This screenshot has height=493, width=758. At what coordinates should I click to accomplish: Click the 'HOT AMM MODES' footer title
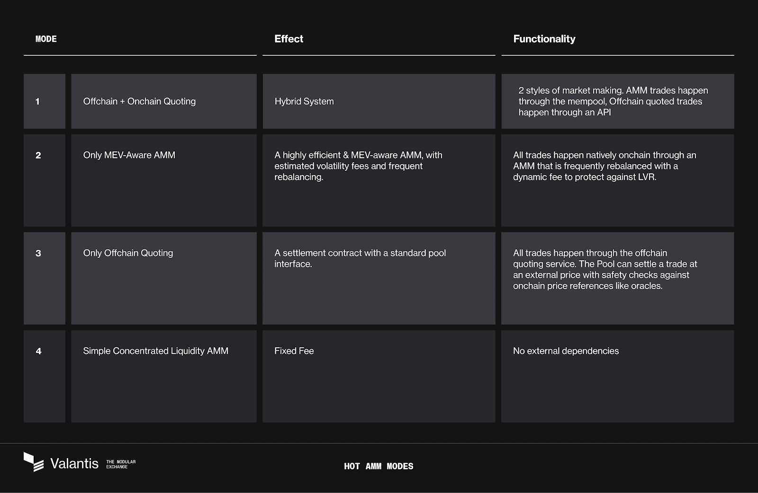pos(379,467)
